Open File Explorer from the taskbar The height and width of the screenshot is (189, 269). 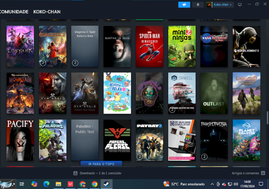click(x=58, y=184)
